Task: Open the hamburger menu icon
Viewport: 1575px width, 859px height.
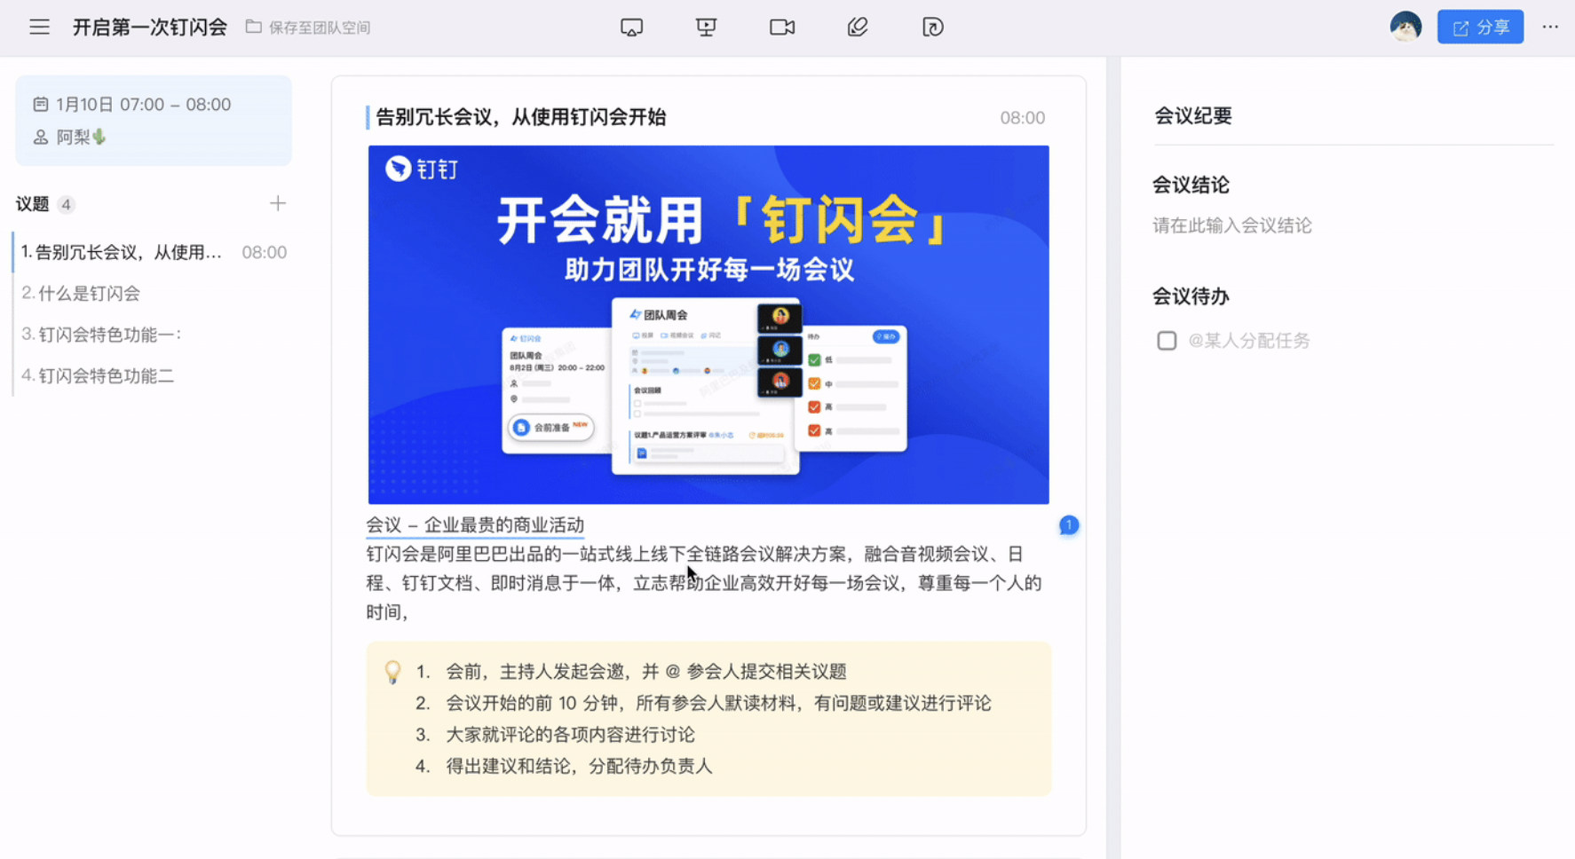Action: point(39,28)
